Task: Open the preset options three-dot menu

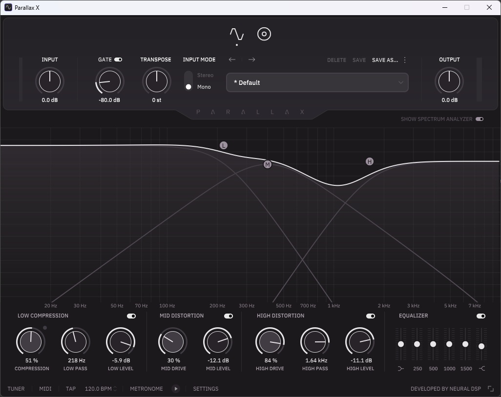Action: (405, 60)
